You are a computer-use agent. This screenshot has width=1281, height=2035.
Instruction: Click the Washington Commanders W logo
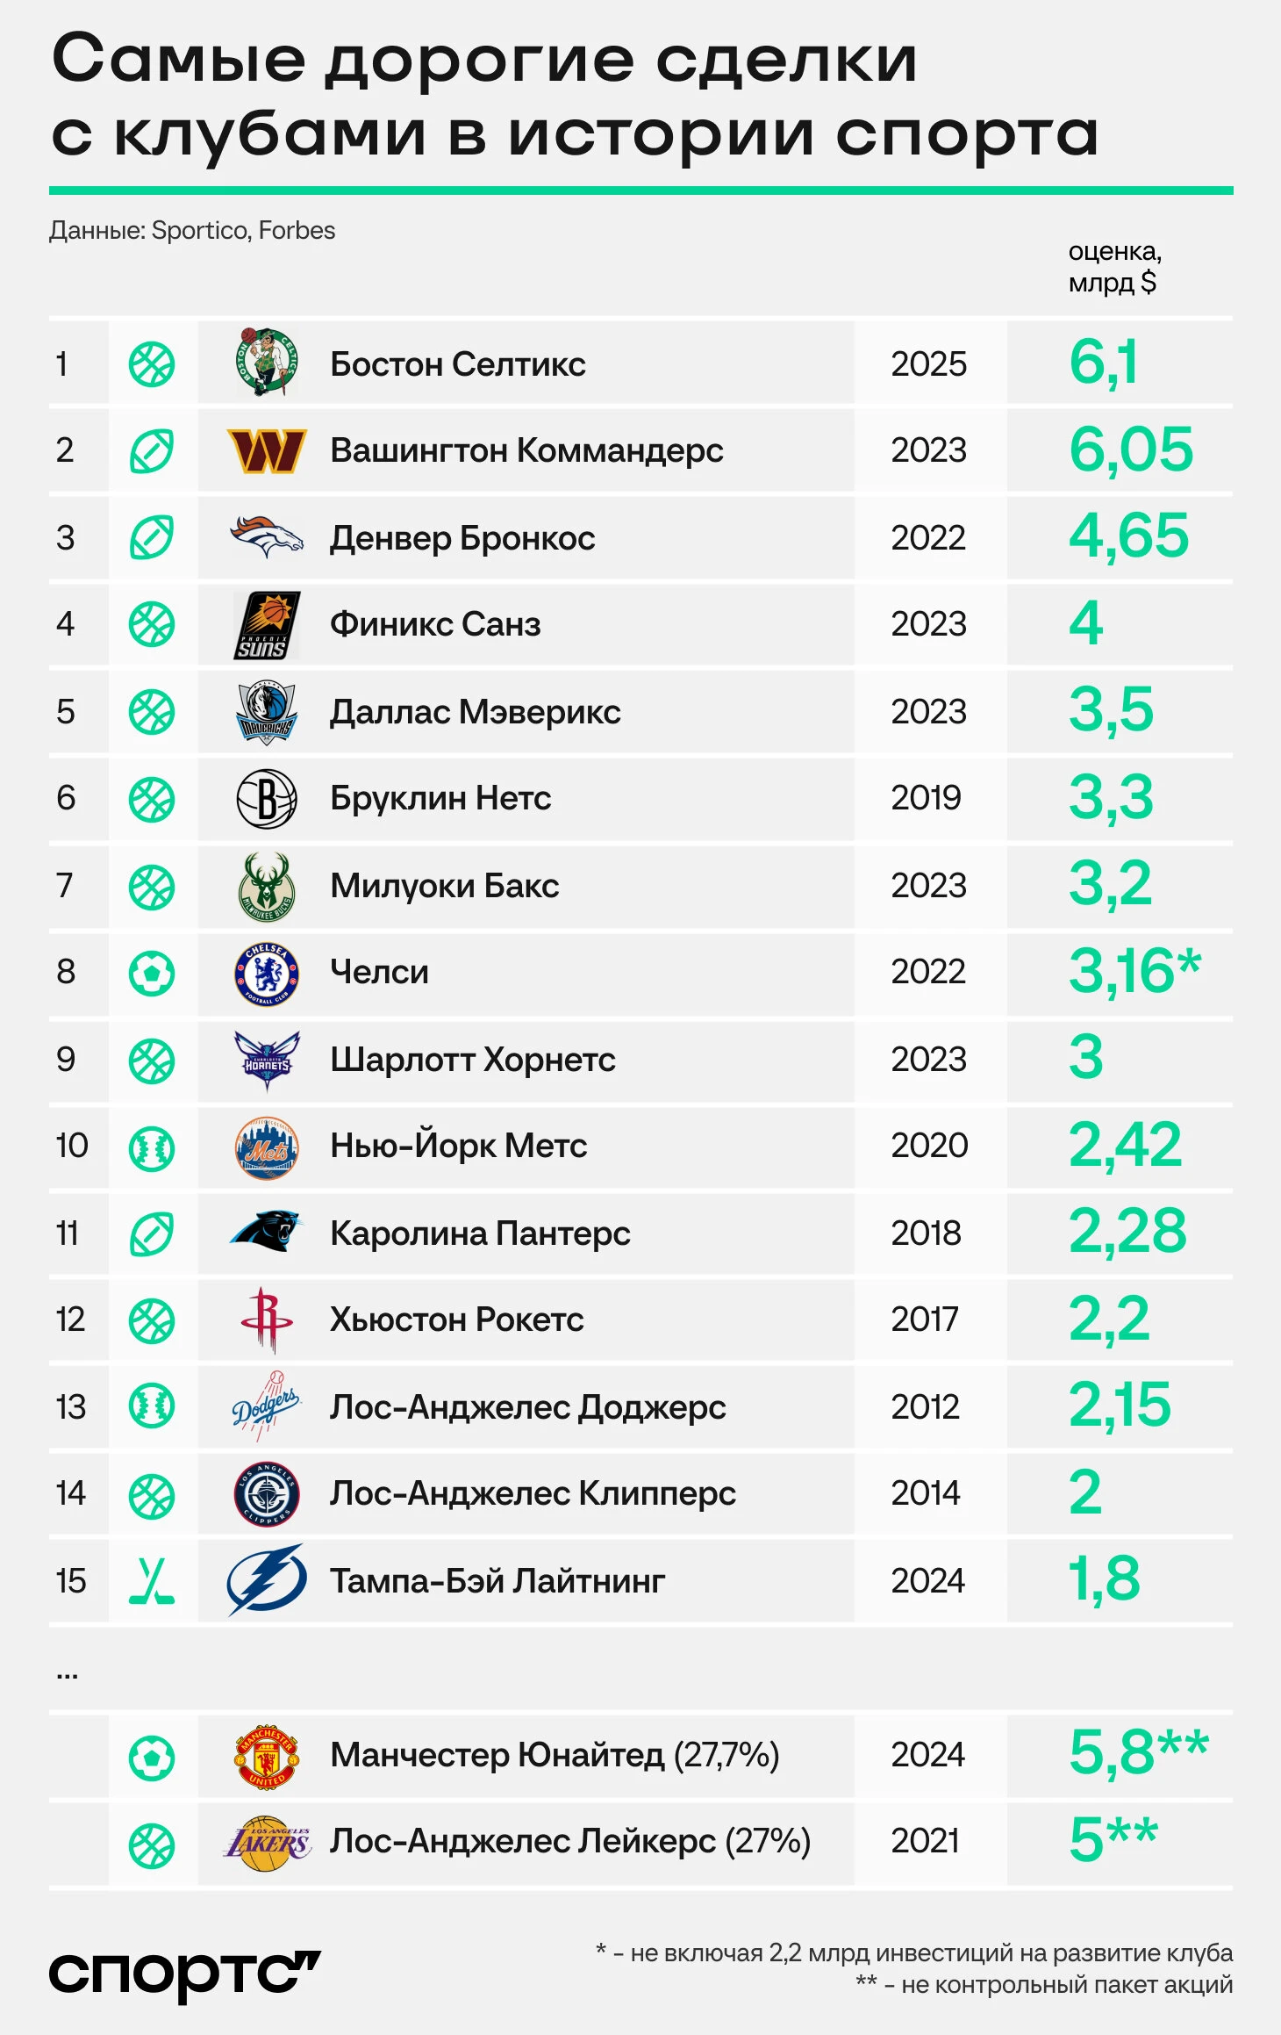[x=267, y=450]
